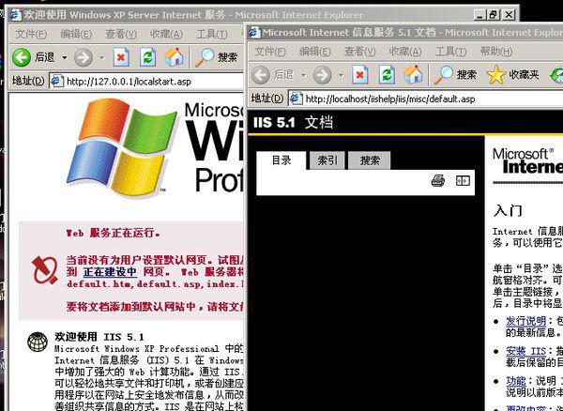Restore down the Windows XP Server window

coord(493,15)
